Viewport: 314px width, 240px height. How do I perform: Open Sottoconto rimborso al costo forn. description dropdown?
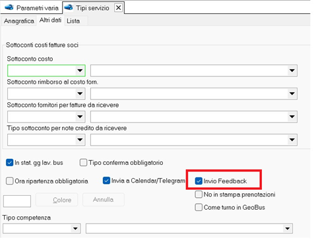point(292,94)
